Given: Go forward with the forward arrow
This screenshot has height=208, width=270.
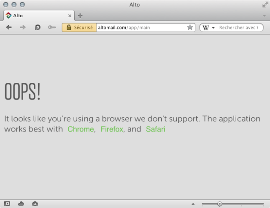Looking at the screenshot, I should (23, 27).
